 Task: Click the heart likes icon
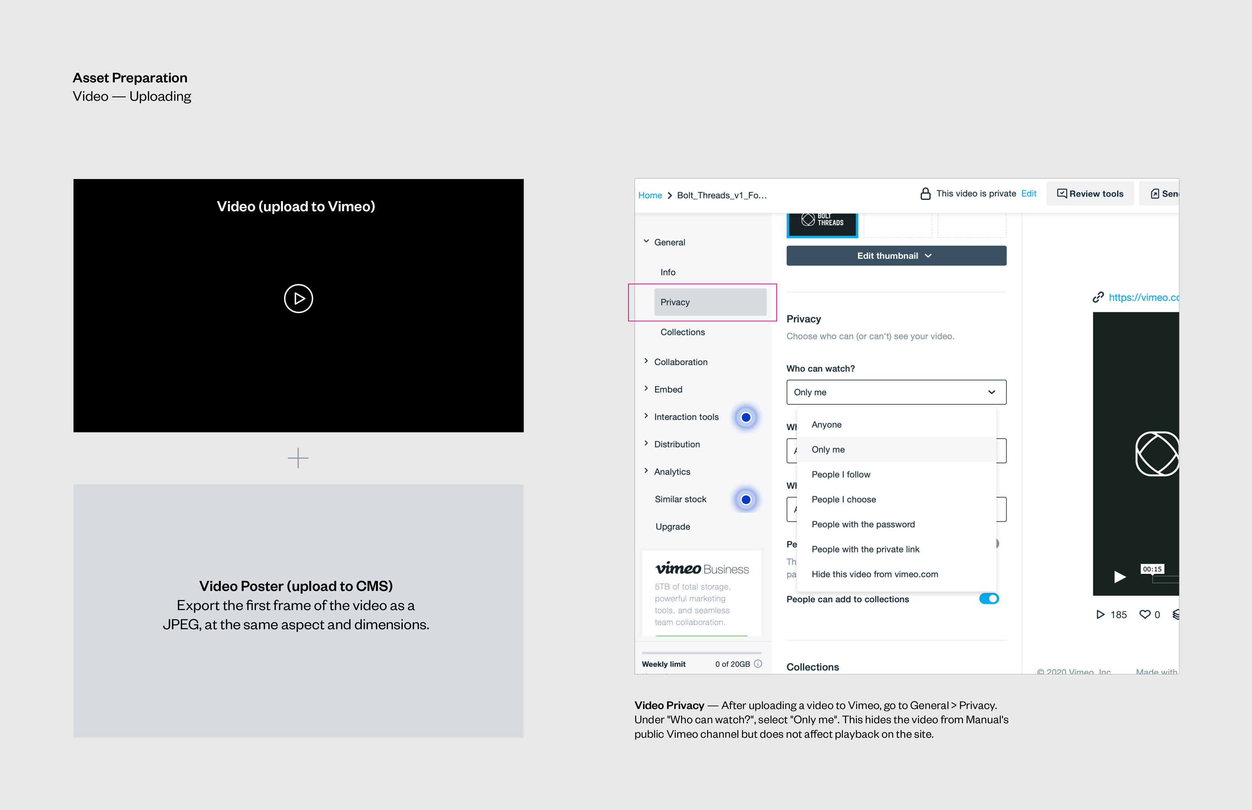(1145, 614)
